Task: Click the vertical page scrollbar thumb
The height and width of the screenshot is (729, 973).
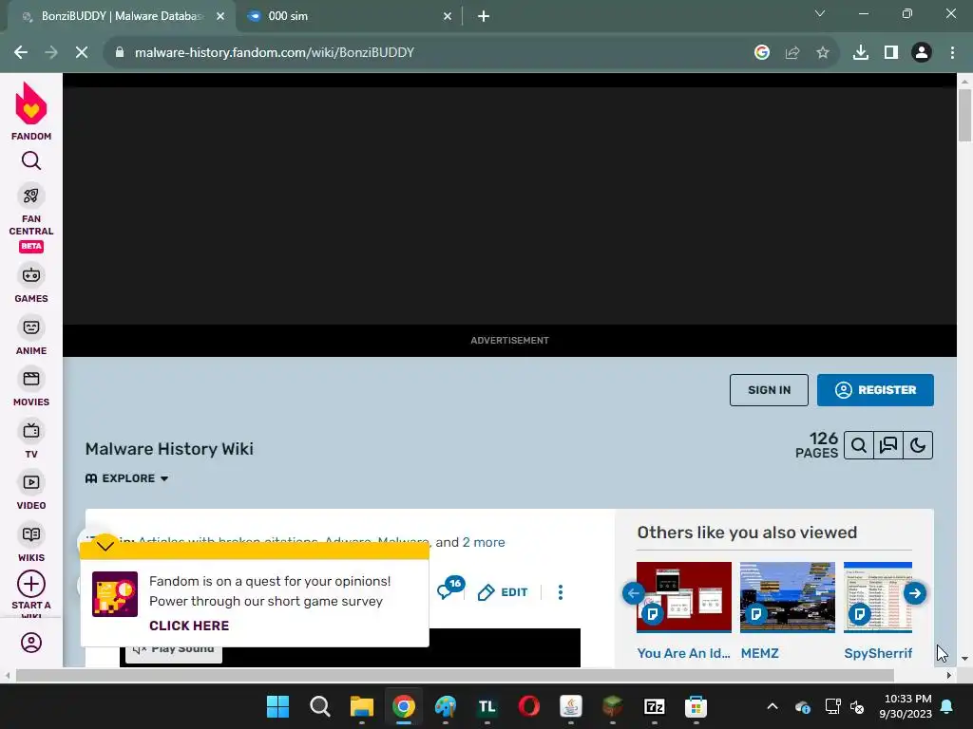Action: click(x=964, y=115)
